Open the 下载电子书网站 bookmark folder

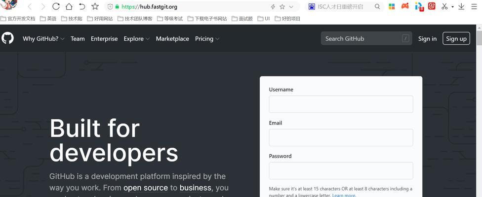[x=207, y=19]
